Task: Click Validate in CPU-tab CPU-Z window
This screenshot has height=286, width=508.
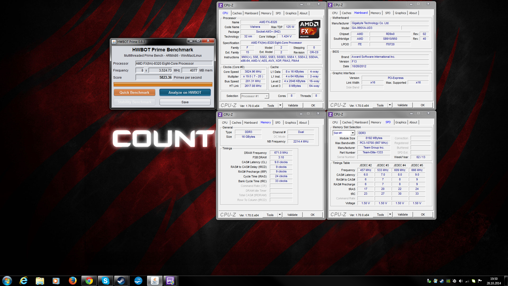Action: 293,105
